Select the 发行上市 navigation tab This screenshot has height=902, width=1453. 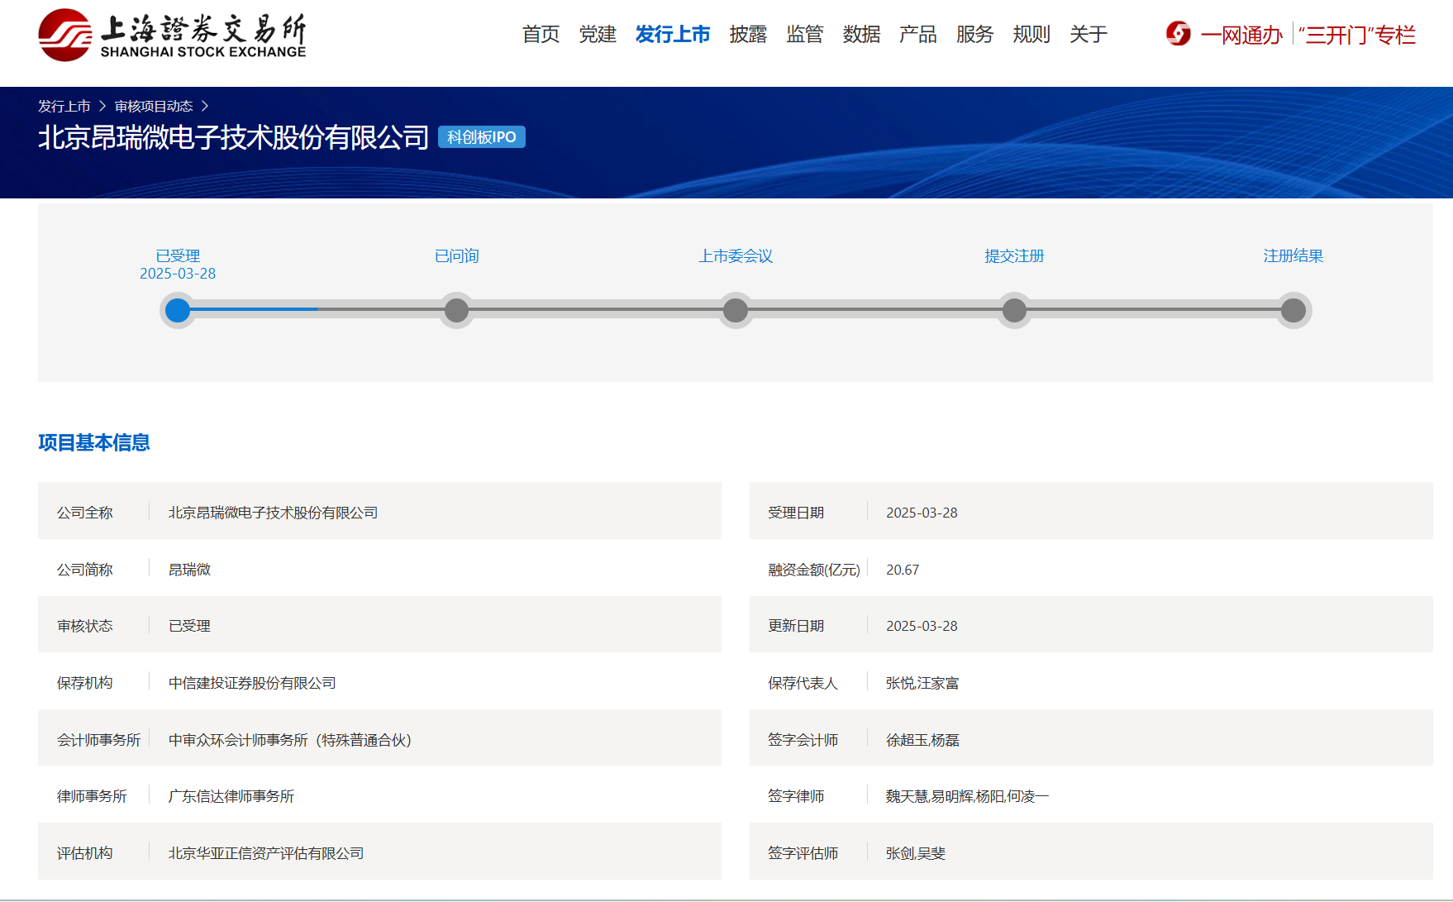click(672, 34)
